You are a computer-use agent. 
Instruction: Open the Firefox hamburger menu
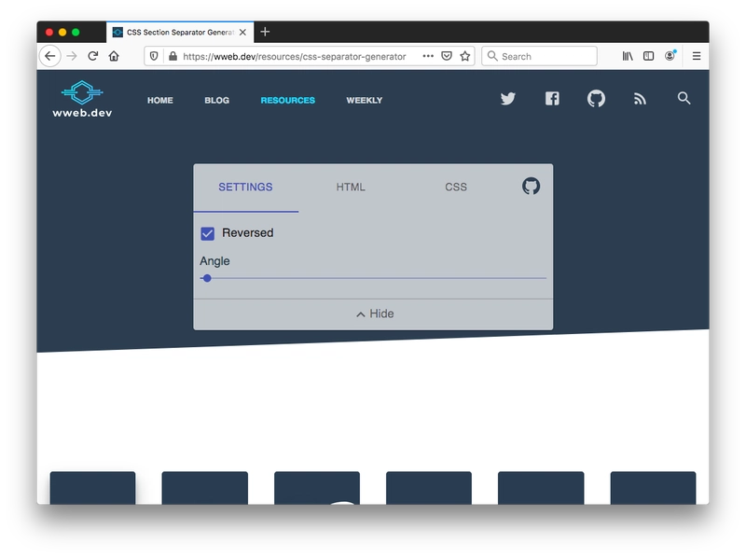[697, 56]
